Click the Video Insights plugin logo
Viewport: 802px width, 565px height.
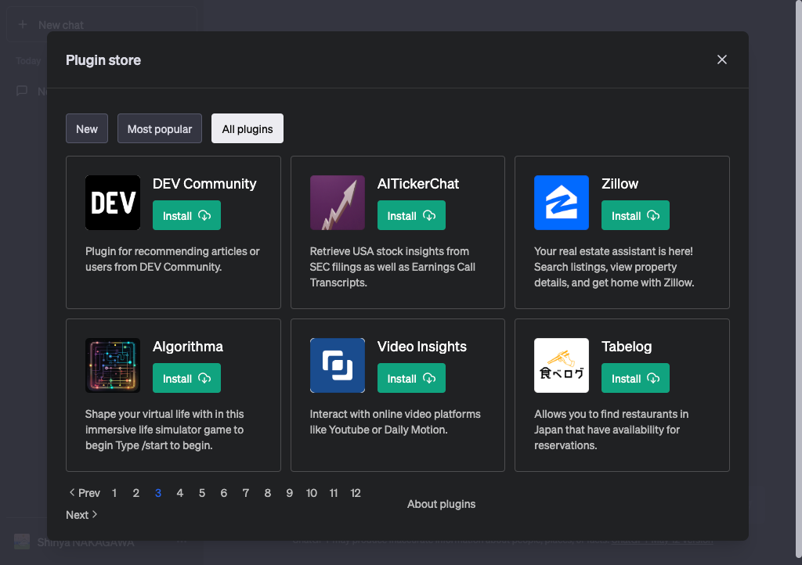tap(337, 365)
